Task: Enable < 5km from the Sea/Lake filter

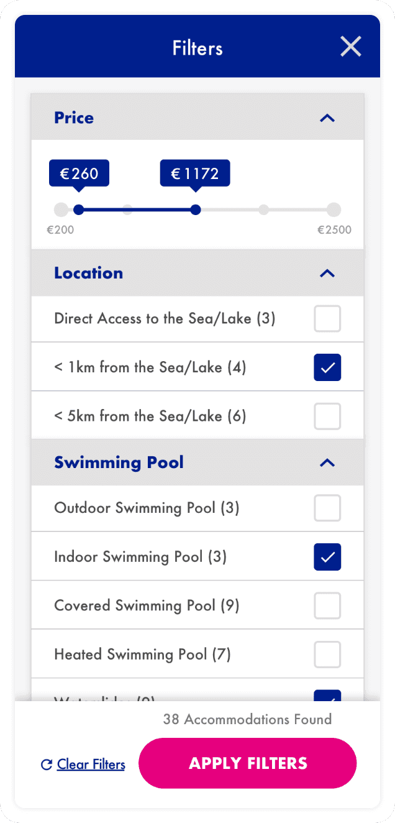Action: tap(327, 416)
